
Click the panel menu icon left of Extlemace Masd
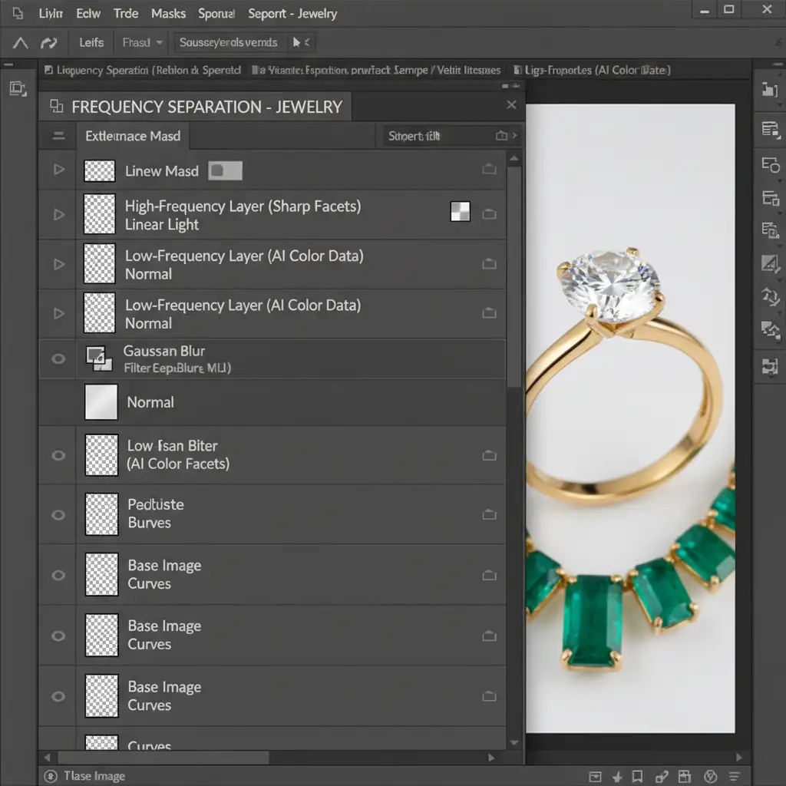click(58, 136)
